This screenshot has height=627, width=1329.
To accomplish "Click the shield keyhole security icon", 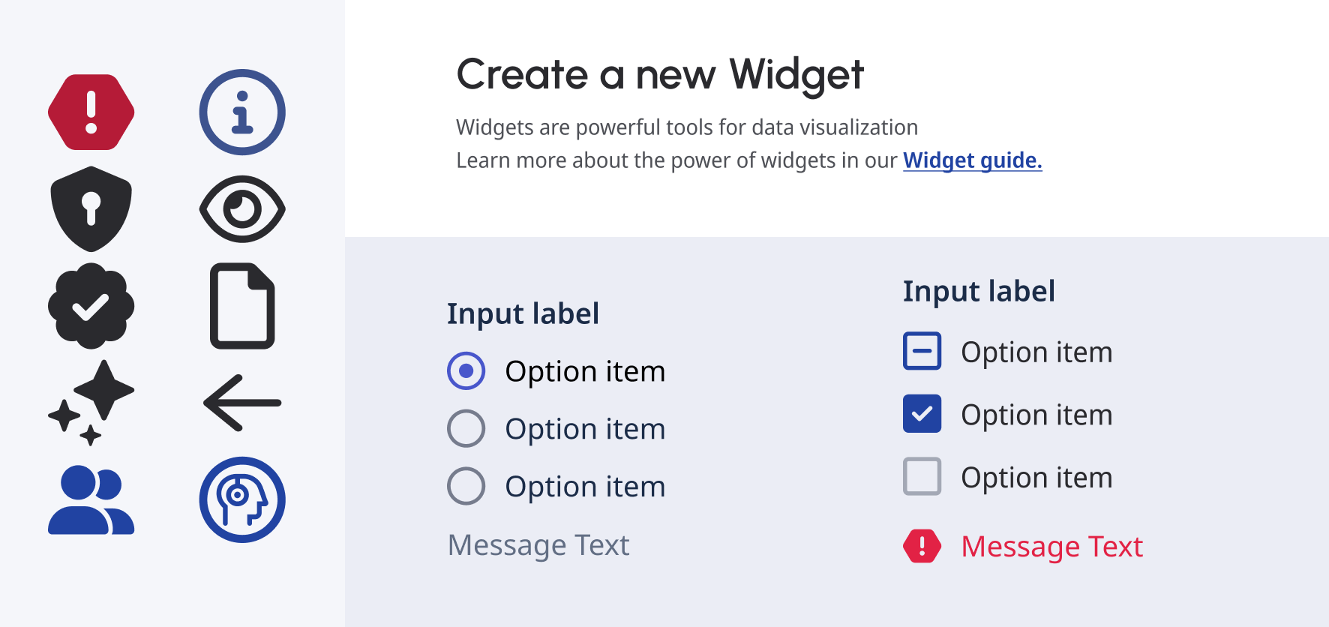I will click(91, 208).
